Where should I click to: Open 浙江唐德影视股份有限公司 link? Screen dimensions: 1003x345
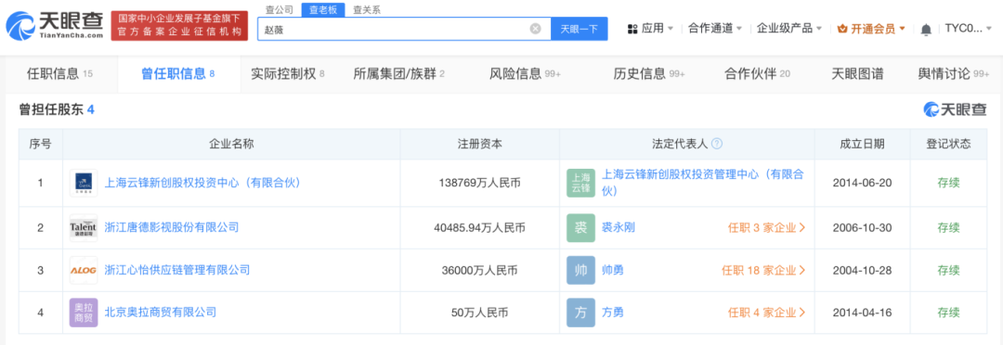coord(172,227)
